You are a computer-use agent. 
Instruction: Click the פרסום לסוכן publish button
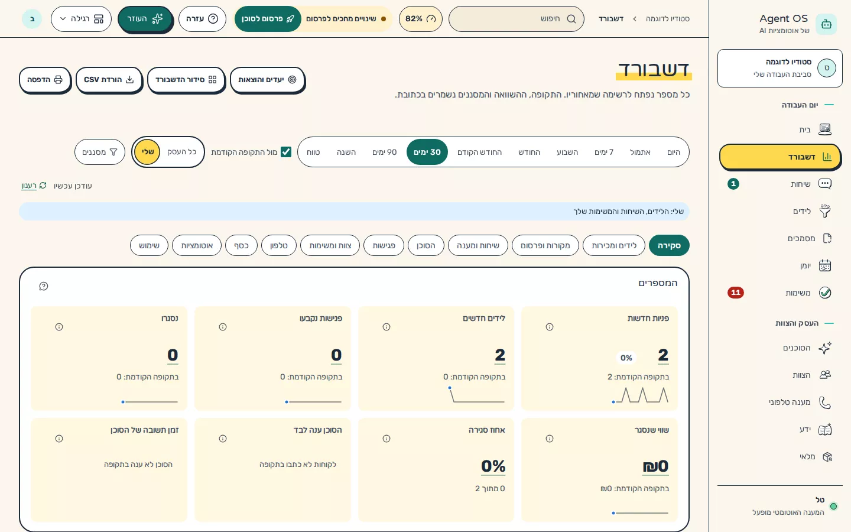click(268, 19)
